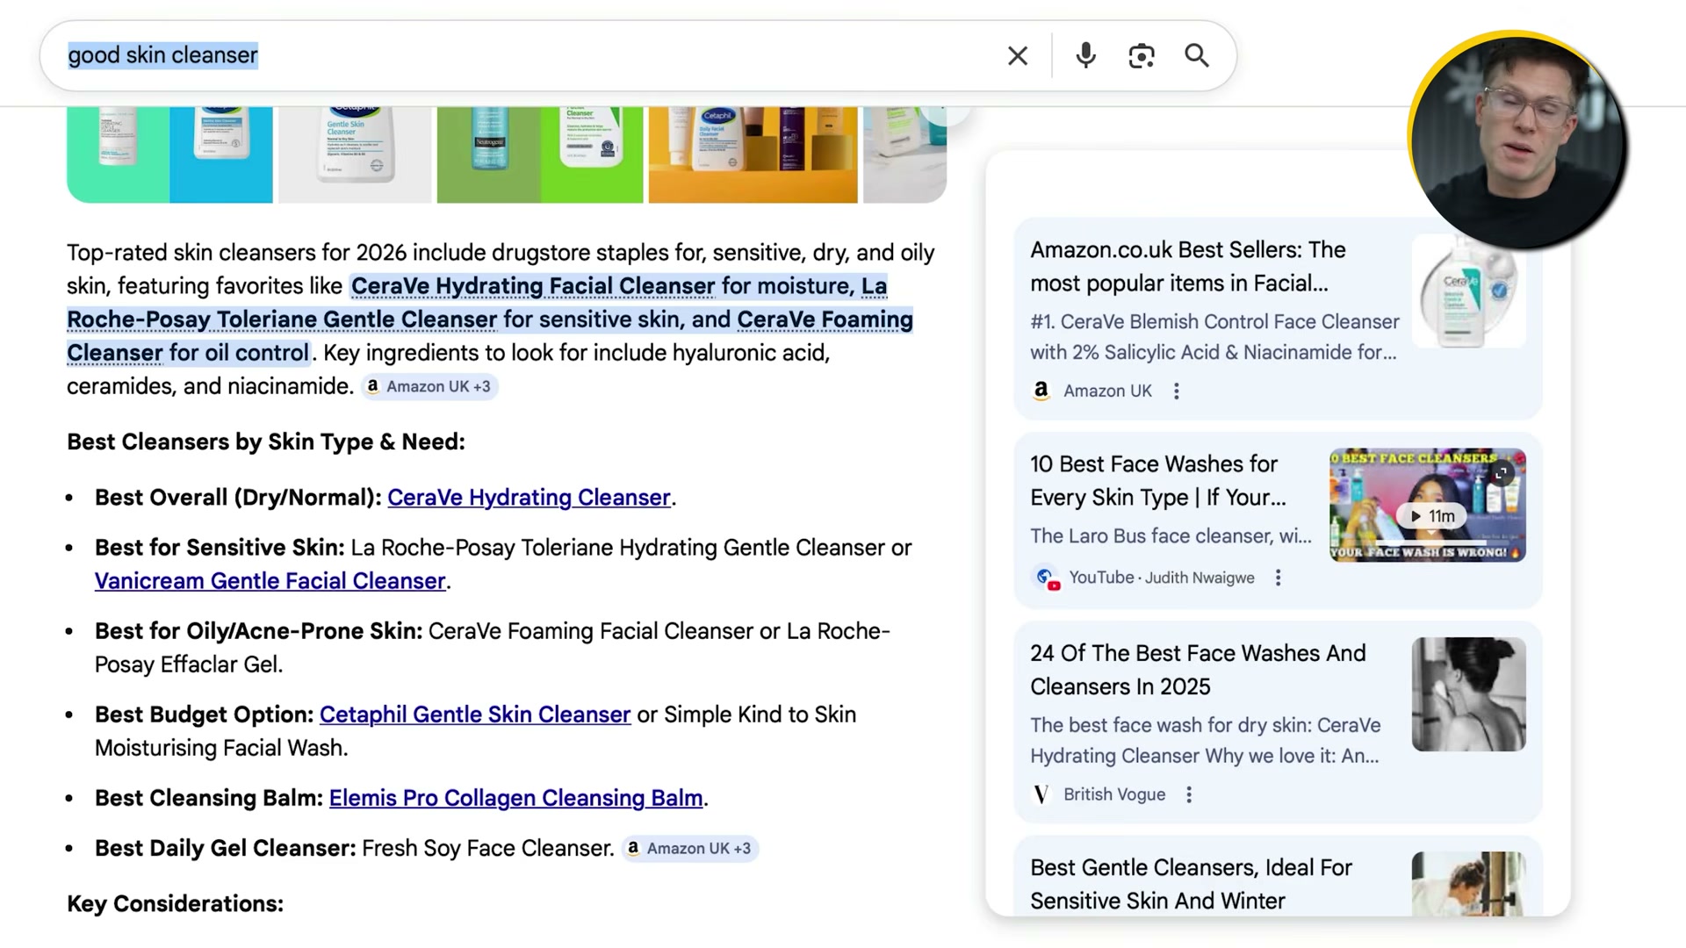Screen dimensions: 1686x948
Task: Open the CeraVe Hydrating Cleanser link
Action: 529,498
